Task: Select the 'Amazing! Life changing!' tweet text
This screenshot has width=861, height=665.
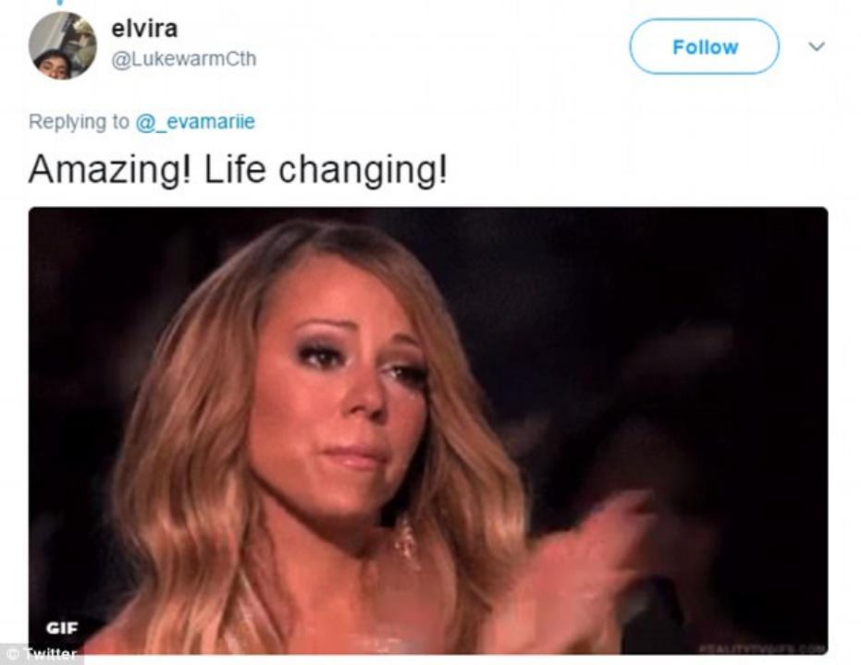Action: (x=238, y=171)
